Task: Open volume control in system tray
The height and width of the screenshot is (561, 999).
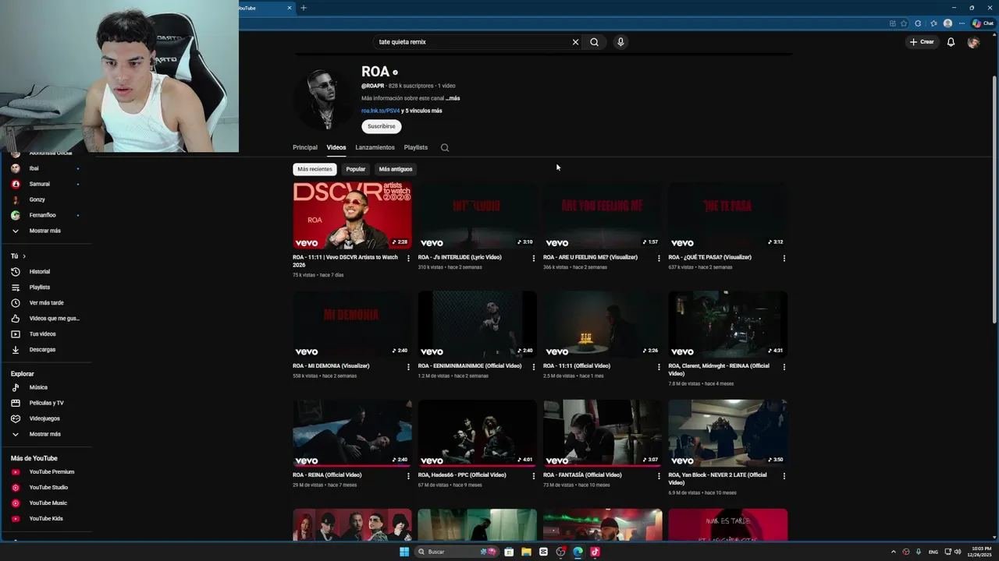Action: [x=957, y=552]
